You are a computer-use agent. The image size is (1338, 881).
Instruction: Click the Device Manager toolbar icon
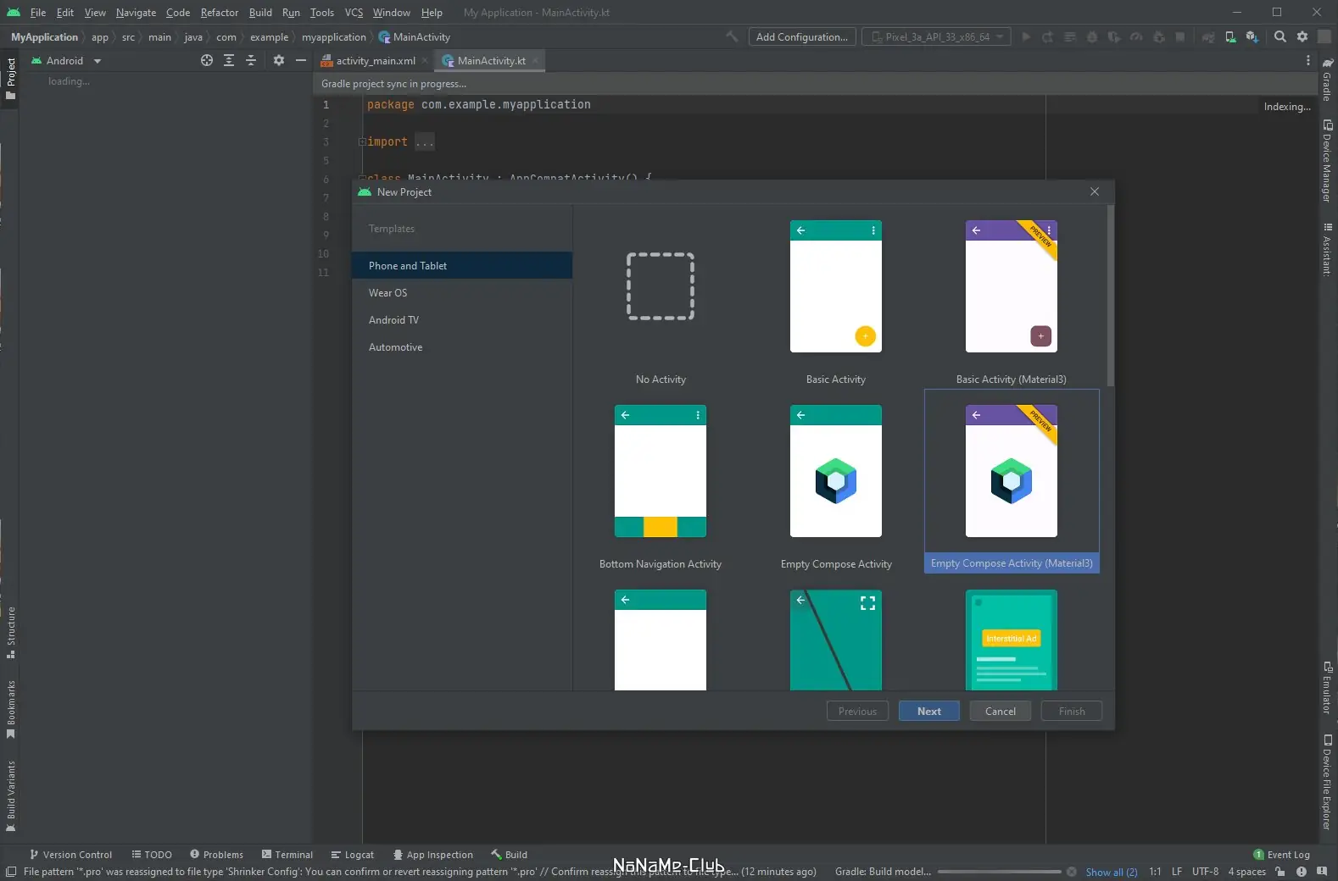click(x=1230, y=37)
